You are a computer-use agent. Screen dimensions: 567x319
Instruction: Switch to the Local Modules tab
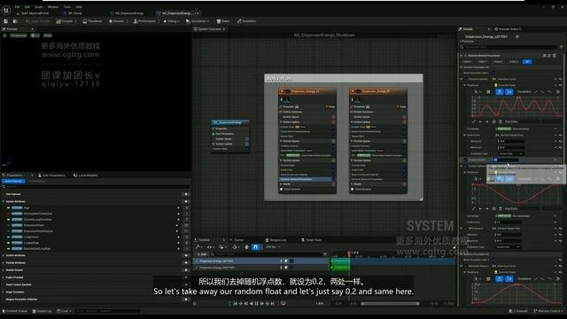pyautogui.click(x=86, y=175)
